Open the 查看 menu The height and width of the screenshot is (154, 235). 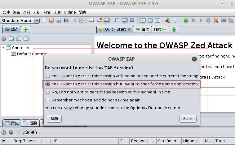point(27,12)
